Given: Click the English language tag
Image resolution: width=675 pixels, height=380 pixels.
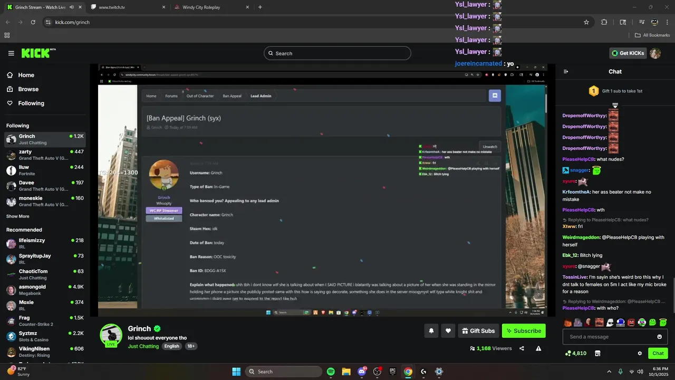Looking at the screenshot, I should 172,346.
